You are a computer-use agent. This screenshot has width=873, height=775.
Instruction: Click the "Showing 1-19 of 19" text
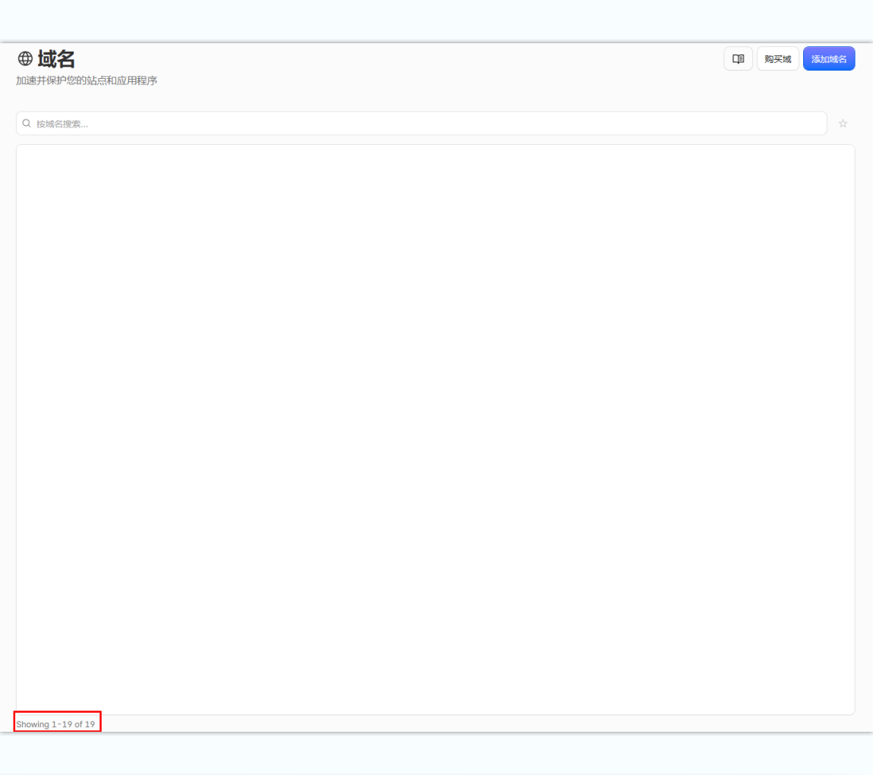(x=55, y=724)
